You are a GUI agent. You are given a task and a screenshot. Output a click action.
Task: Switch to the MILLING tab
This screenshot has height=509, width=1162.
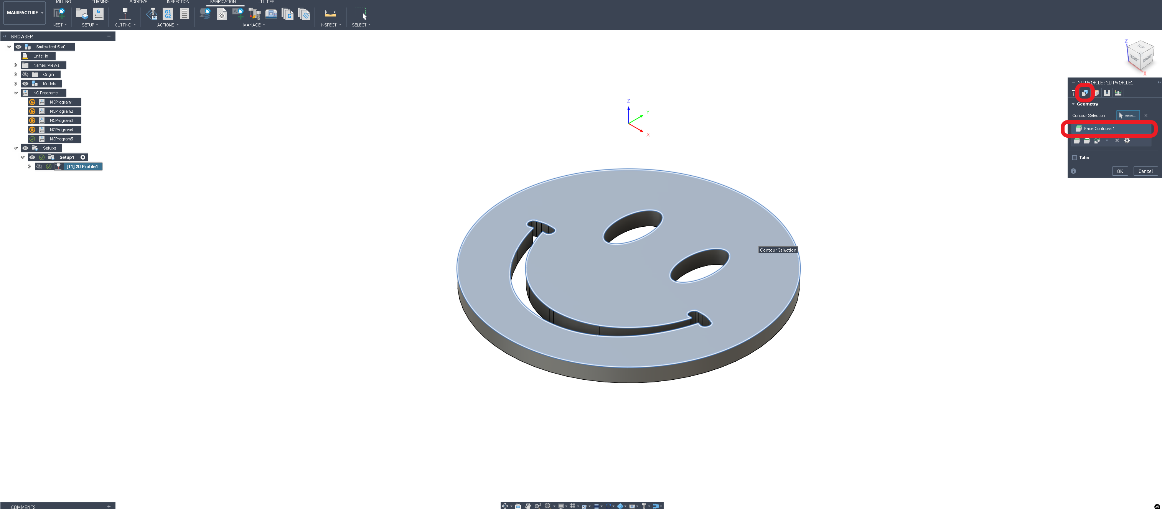pos(63,2)
